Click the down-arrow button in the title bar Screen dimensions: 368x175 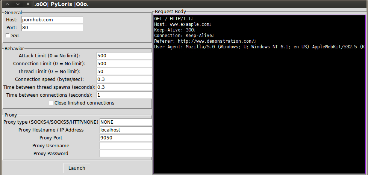pyautogui.click(x=18, y=4)
